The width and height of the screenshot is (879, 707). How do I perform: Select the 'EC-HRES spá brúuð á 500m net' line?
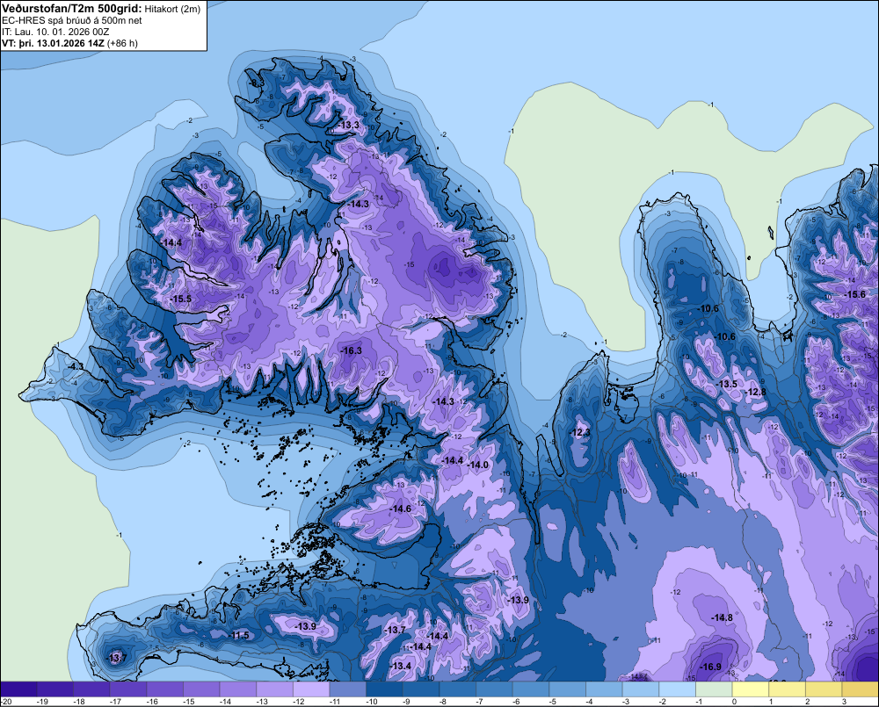tap(72, 20)
